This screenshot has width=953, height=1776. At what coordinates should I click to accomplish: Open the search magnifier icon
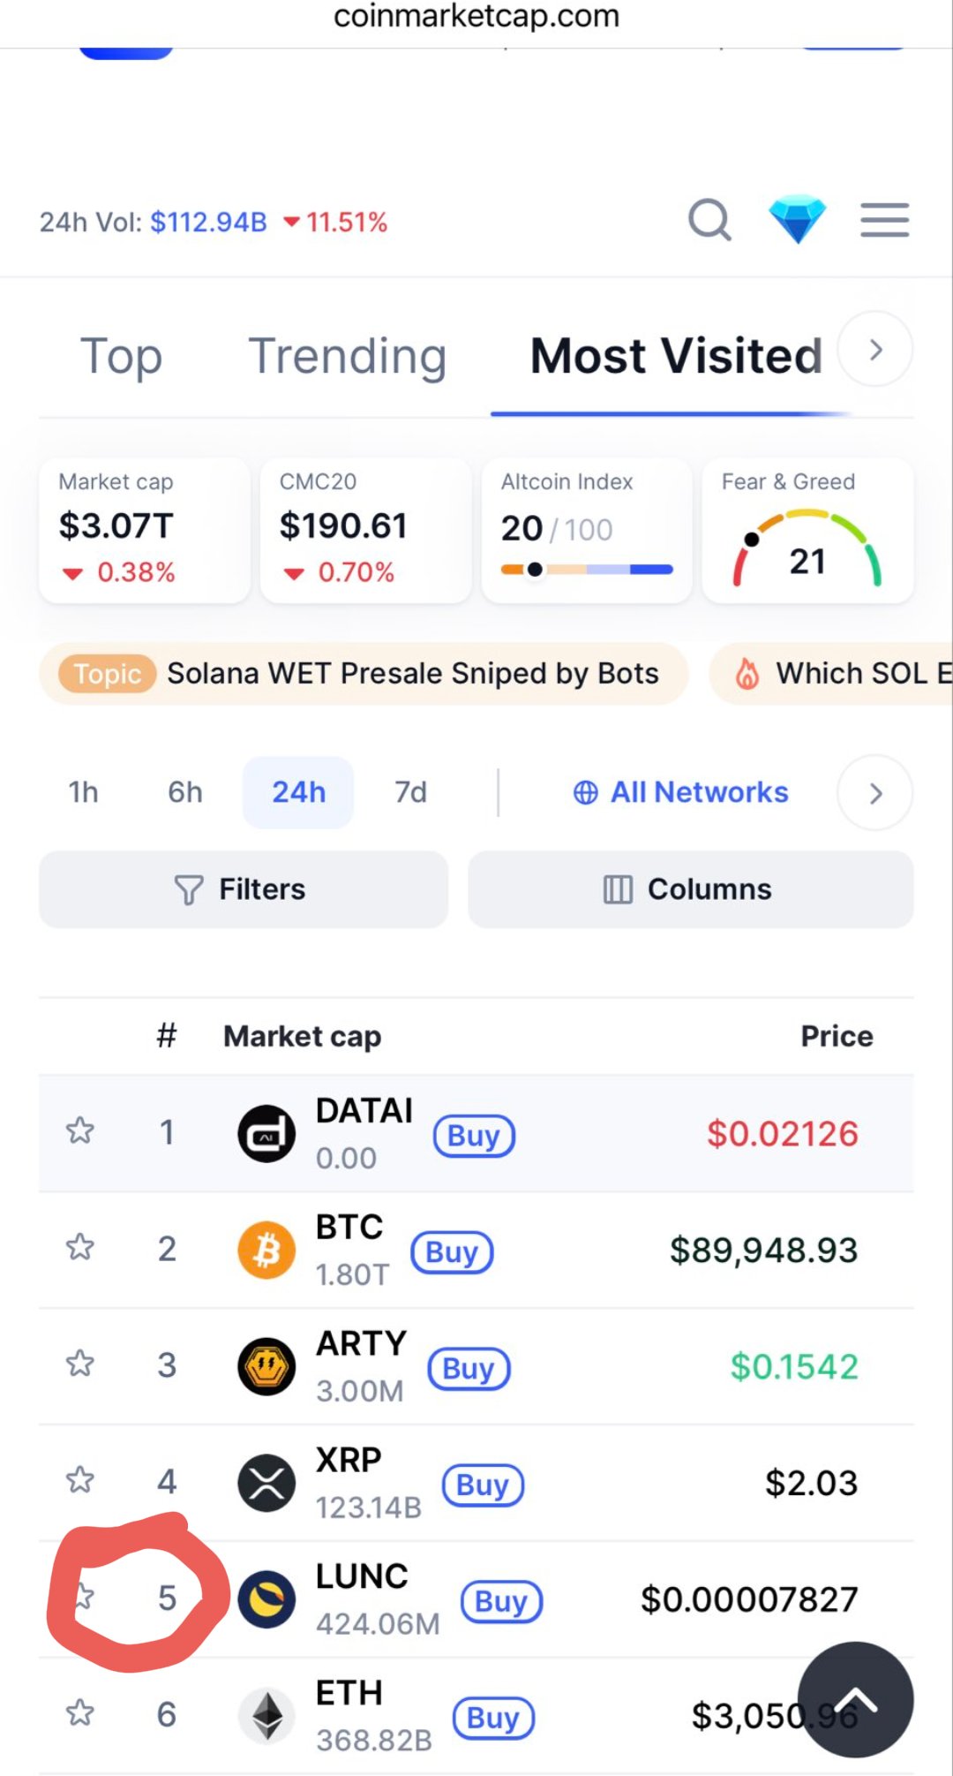click(709, 220)
